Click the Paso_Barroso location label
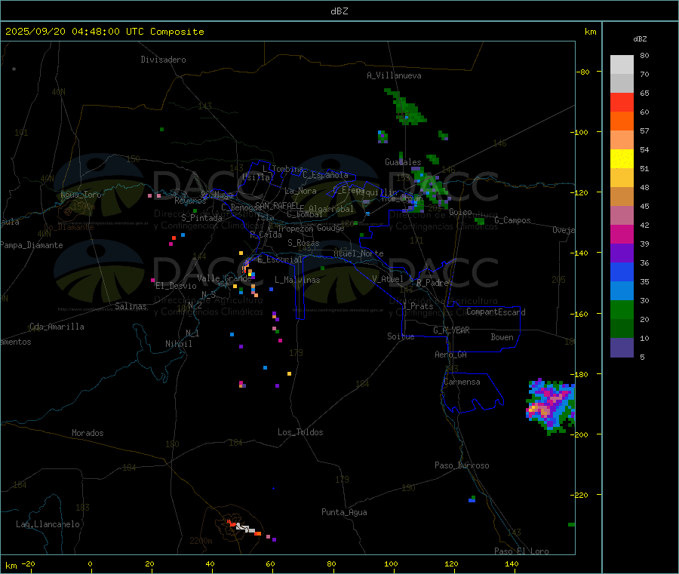Viewport: 679px width, 574px height. pos(462,465)
